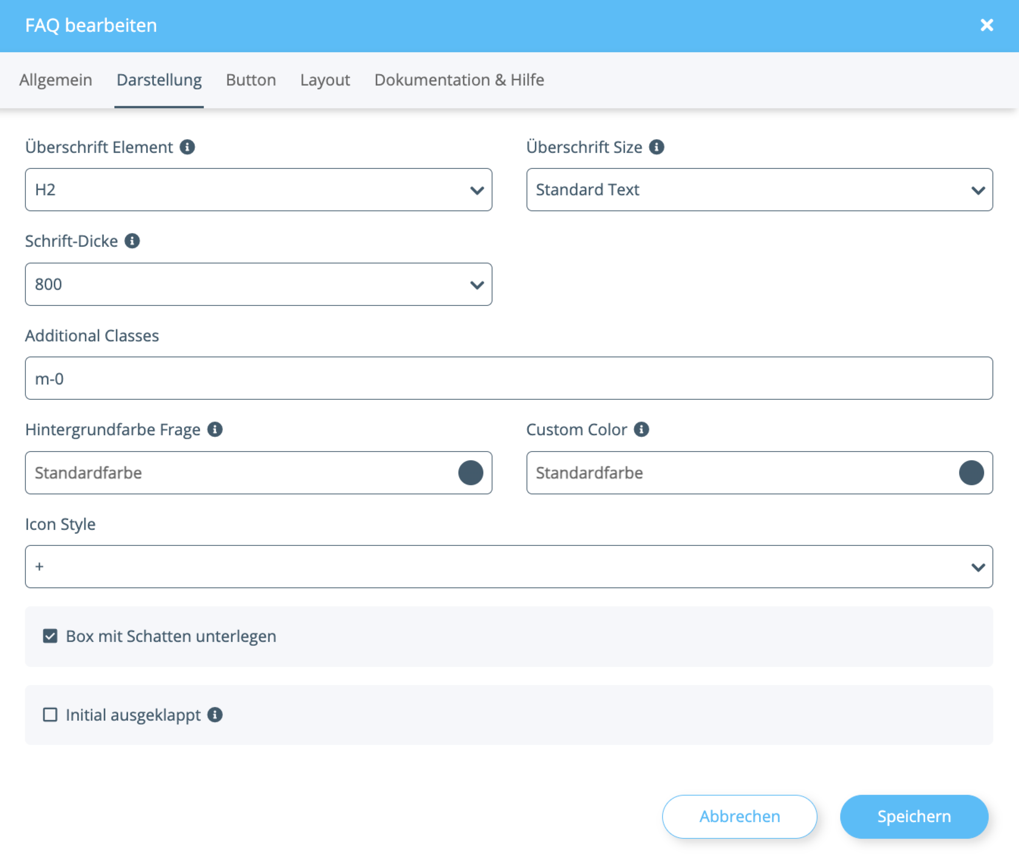
Task: Go to Dokumentation & Hilfe tab
Action: tap(459, 80)
